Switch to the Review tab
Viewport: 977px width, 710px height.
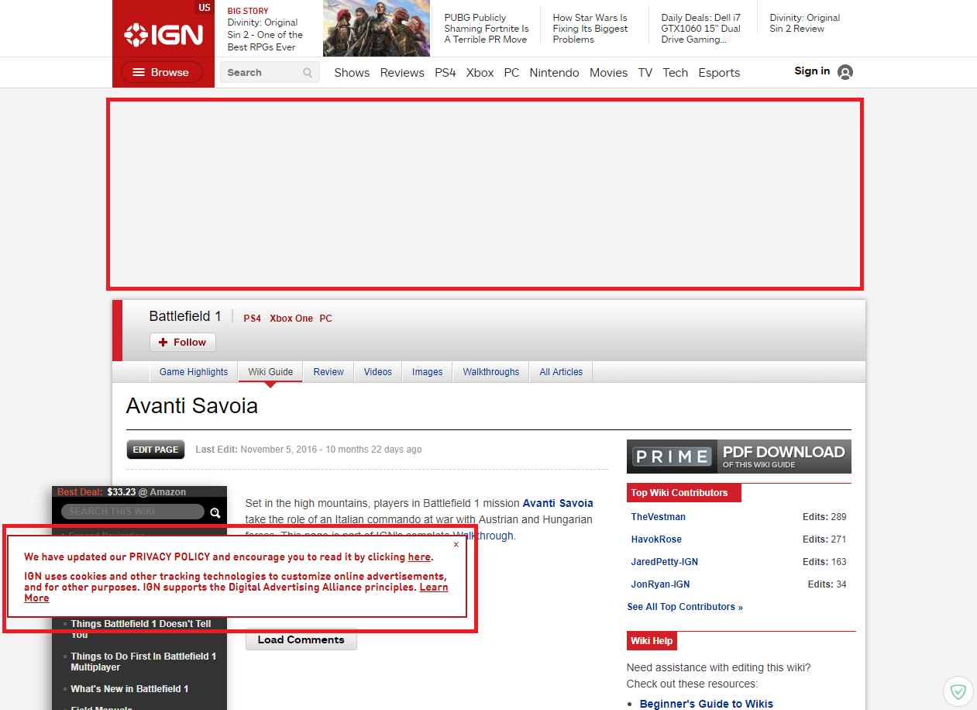329,372
